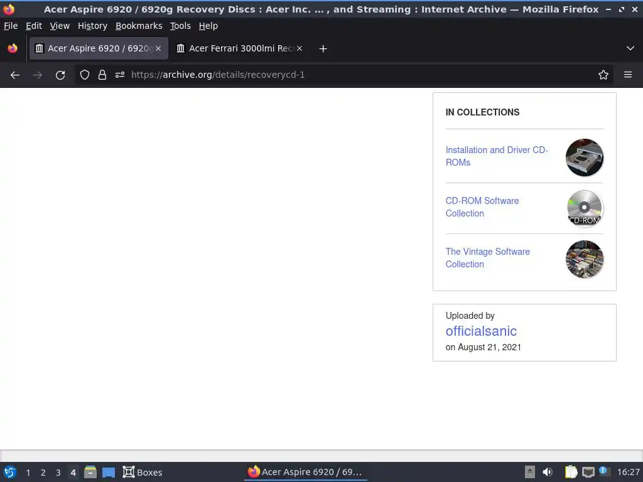Select the 'Uploaded by' label
Viewport: 643px width, 482px height.
[470, 316]
